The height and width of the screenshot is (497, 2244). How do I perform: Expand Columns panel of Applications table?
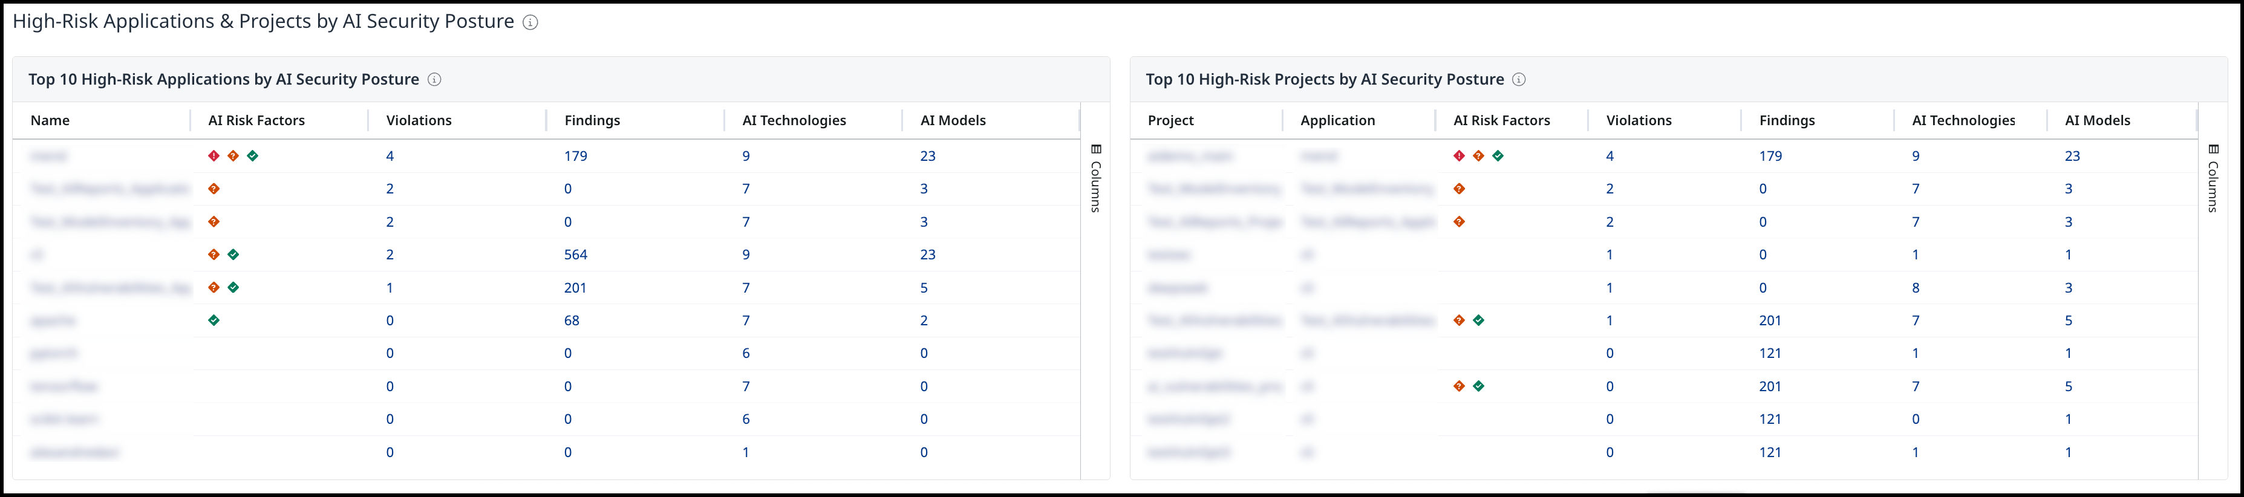tap(1096, 178)
